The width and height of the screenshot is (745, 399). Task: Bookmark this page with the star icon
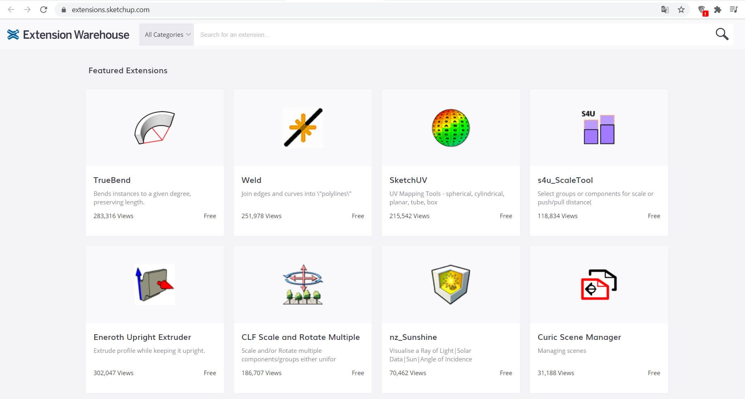681,10
